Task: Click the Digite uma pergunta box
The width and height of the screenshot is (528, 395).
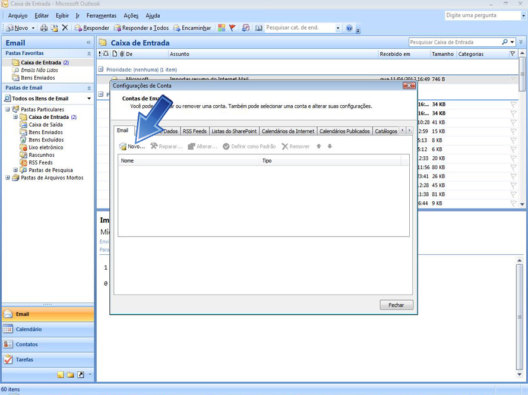Action: click(482, 15)
